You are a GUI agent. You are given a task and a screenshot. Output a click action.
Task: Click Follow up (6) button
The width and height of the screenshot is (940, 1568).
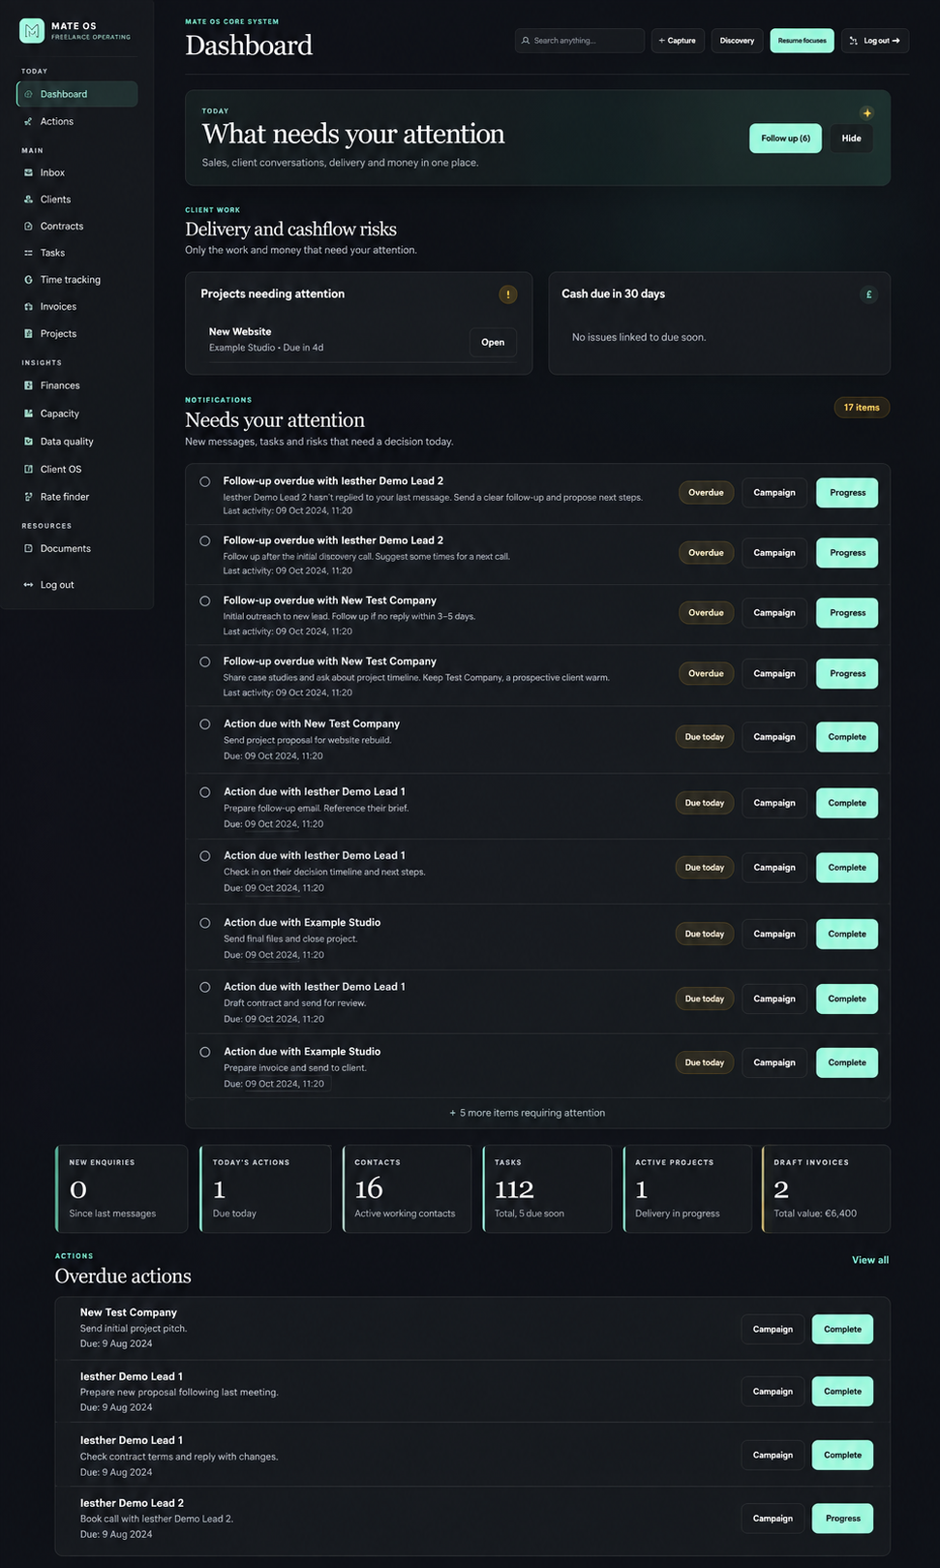click(x=785, y=138)
